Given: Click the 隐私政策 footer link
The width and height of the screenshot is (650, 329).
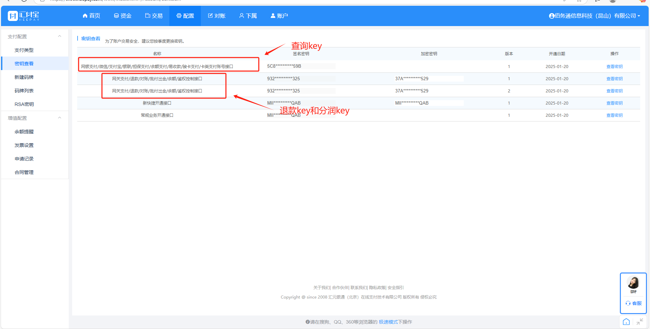Looking at the screenshot, I should (x=377, y=288).
